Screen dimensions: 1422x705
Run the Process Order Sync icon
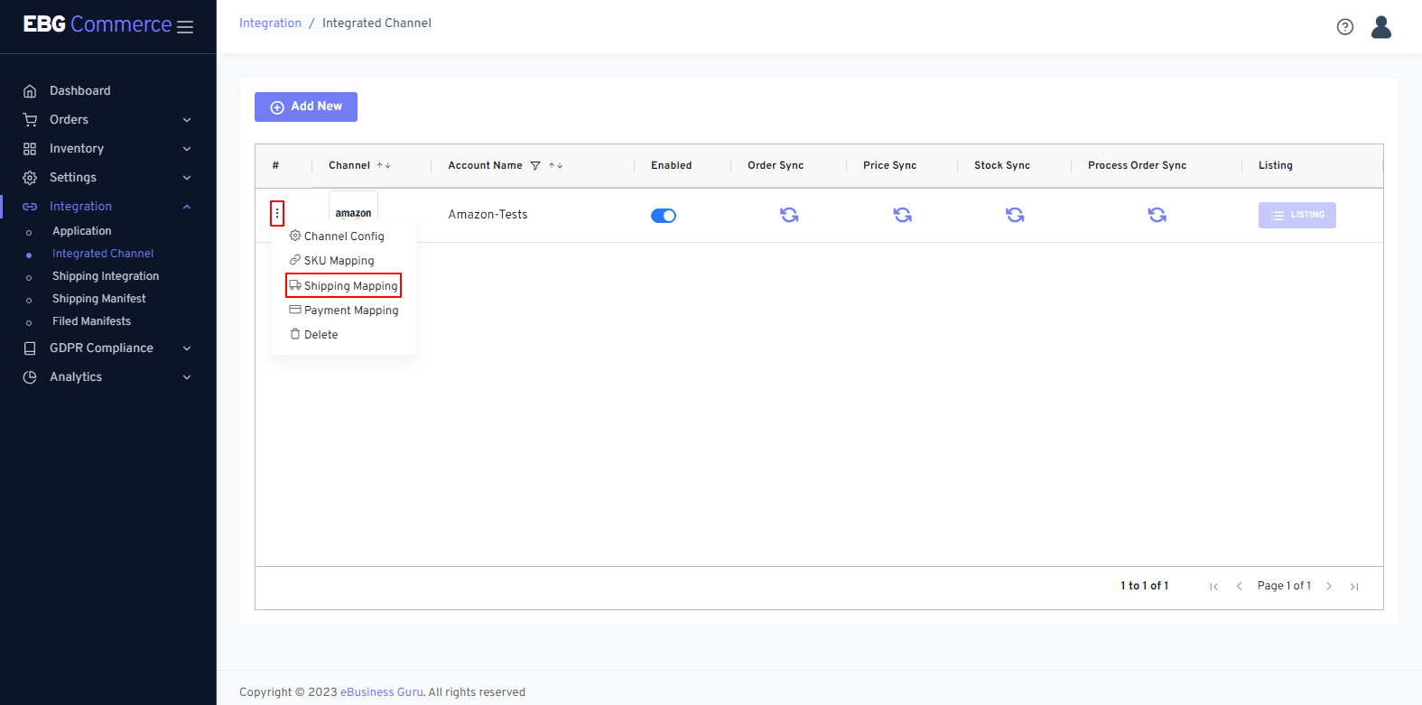(1157, 215)
